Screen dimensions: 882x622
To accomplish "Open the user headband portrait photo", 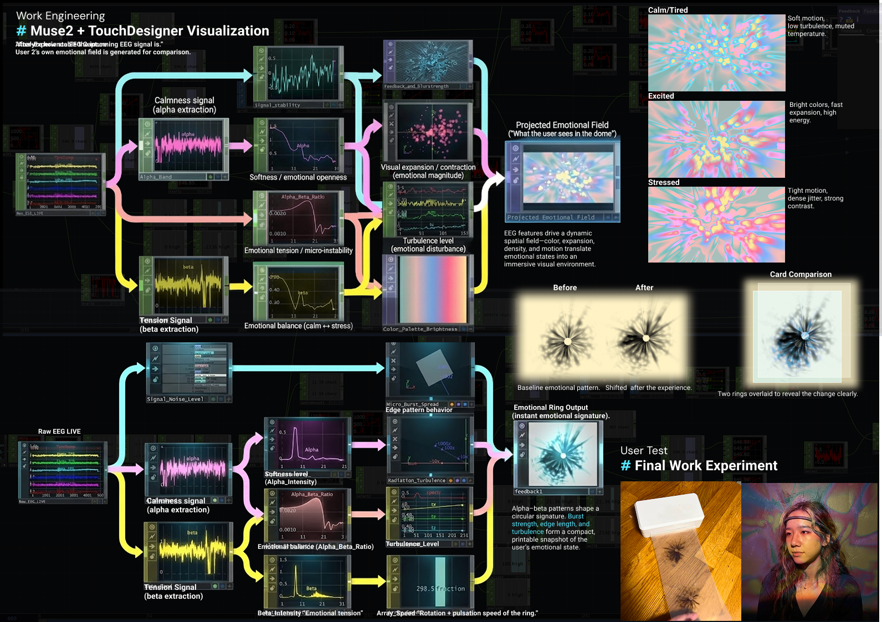I will coord(810,552).
